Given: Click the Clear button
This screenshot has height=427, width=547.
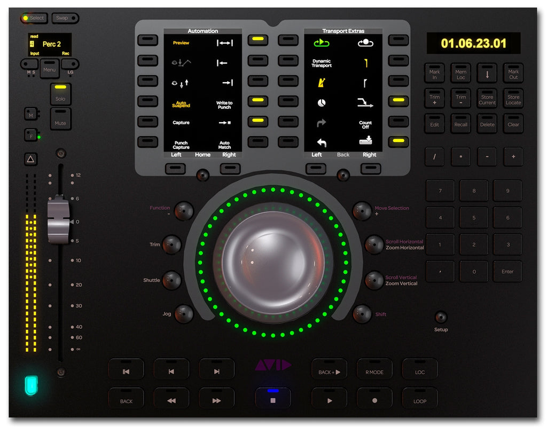Looking at the screenshot, I should 513,123.
